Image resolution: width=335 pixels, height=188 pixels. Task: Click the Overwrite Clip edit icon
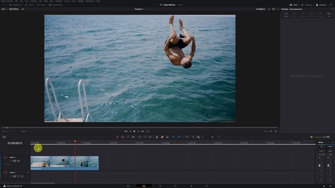[x=145, y=137]
